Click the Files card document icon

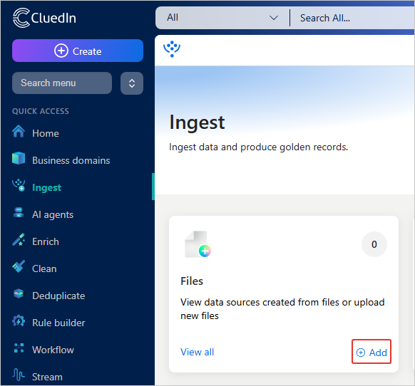(x=198, y=244)
